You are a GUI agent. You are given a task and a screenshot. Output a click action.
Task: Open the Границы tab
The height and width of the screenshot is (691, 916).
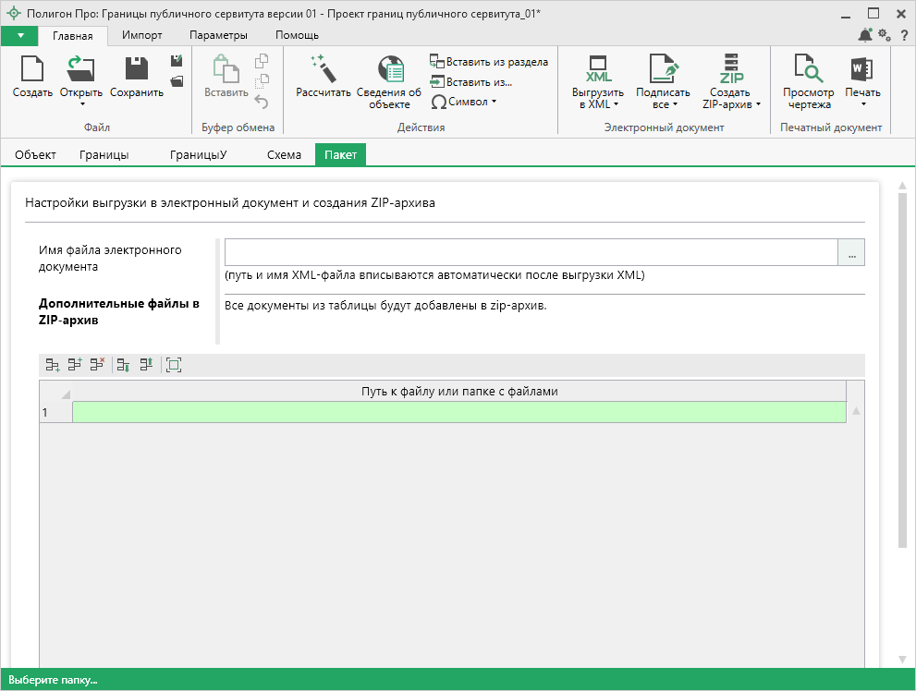tap(104, 154)
